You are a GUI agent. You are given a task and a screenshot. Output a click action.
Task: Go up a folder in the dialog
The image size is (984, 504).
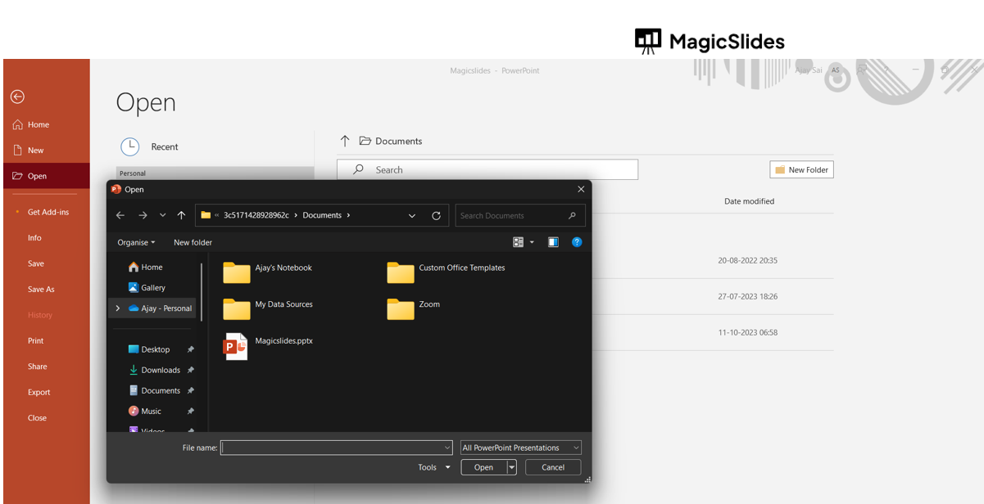[x=181, y=215]
